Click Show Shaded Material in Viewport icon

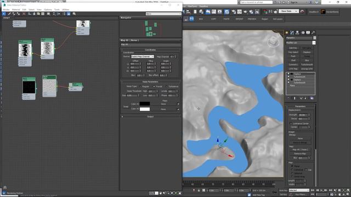pyautogui.click(x=38, y=14)
